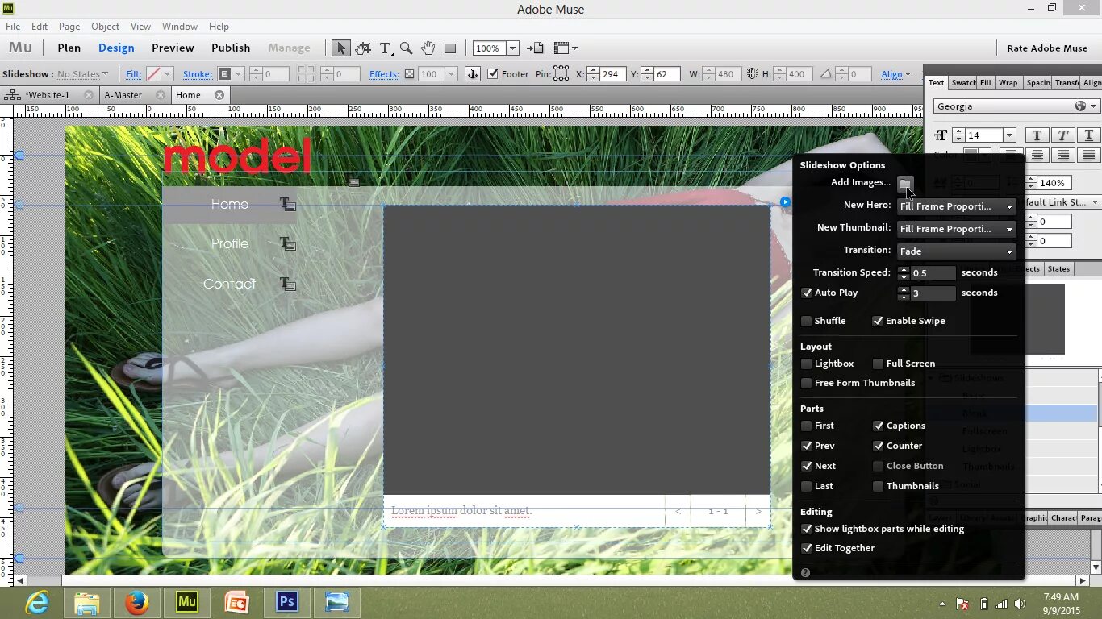Click the text frame icon beside Contact
1102x619 pixels.
pyautogui.click(x=287, y=284)
